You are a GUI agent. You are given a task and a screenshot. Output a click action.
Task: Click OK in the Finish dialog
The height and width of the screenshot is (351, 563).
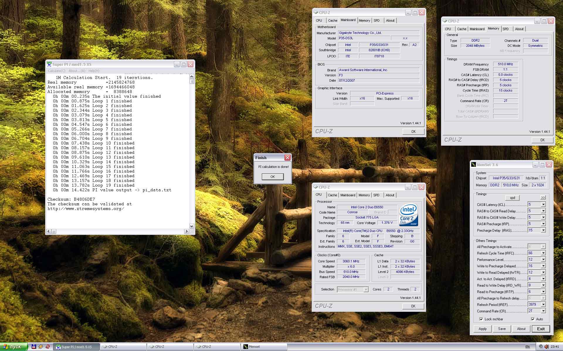[x=273, y=177]
